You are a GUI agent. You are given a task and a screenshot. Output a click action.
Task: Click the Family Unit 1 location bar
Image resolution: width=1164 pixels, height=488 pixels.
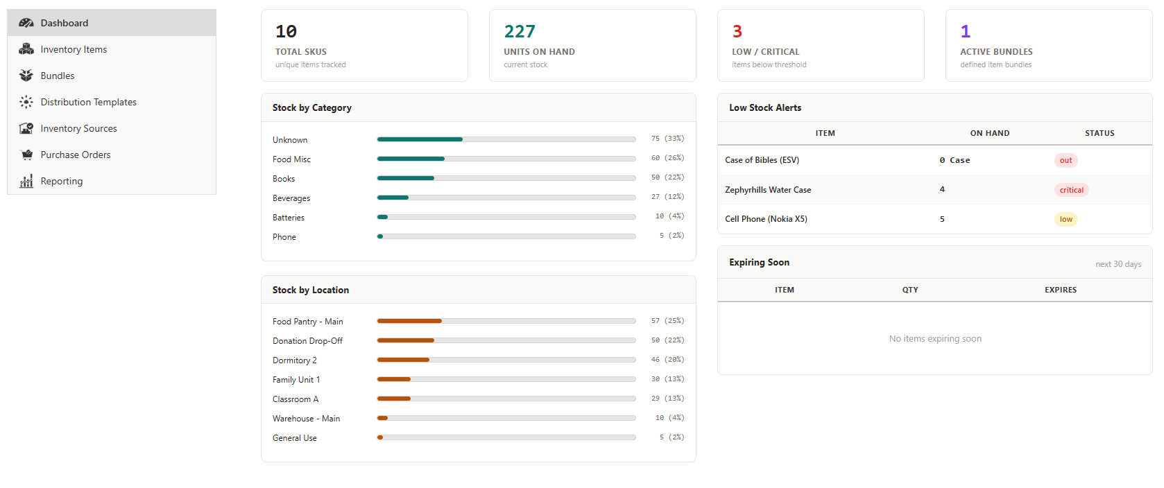pos(506,379)
